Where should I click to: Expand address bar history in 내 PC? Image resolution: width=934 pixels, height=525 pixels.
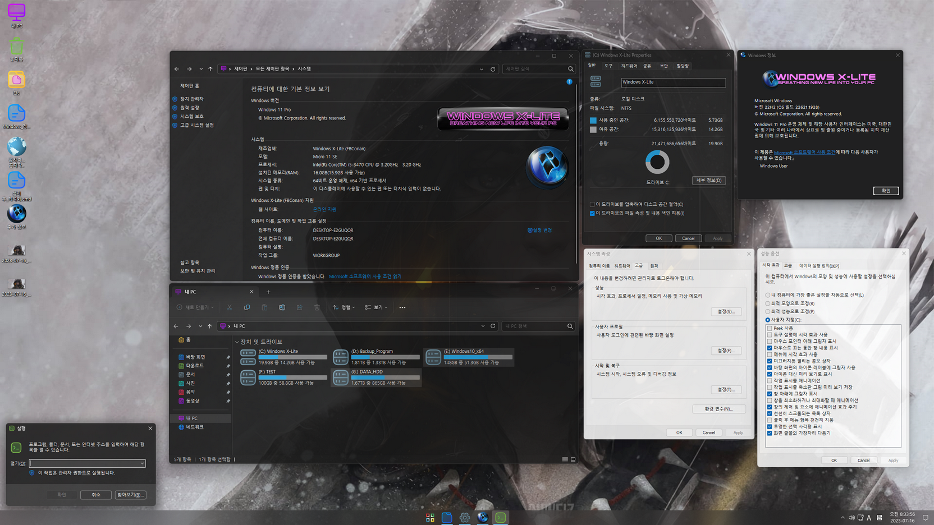pos(483,326)
